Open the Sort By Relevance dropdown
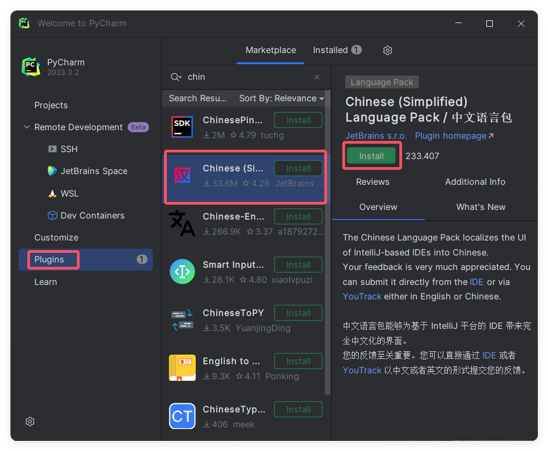The image size is (548, 451). click(282, 99)
